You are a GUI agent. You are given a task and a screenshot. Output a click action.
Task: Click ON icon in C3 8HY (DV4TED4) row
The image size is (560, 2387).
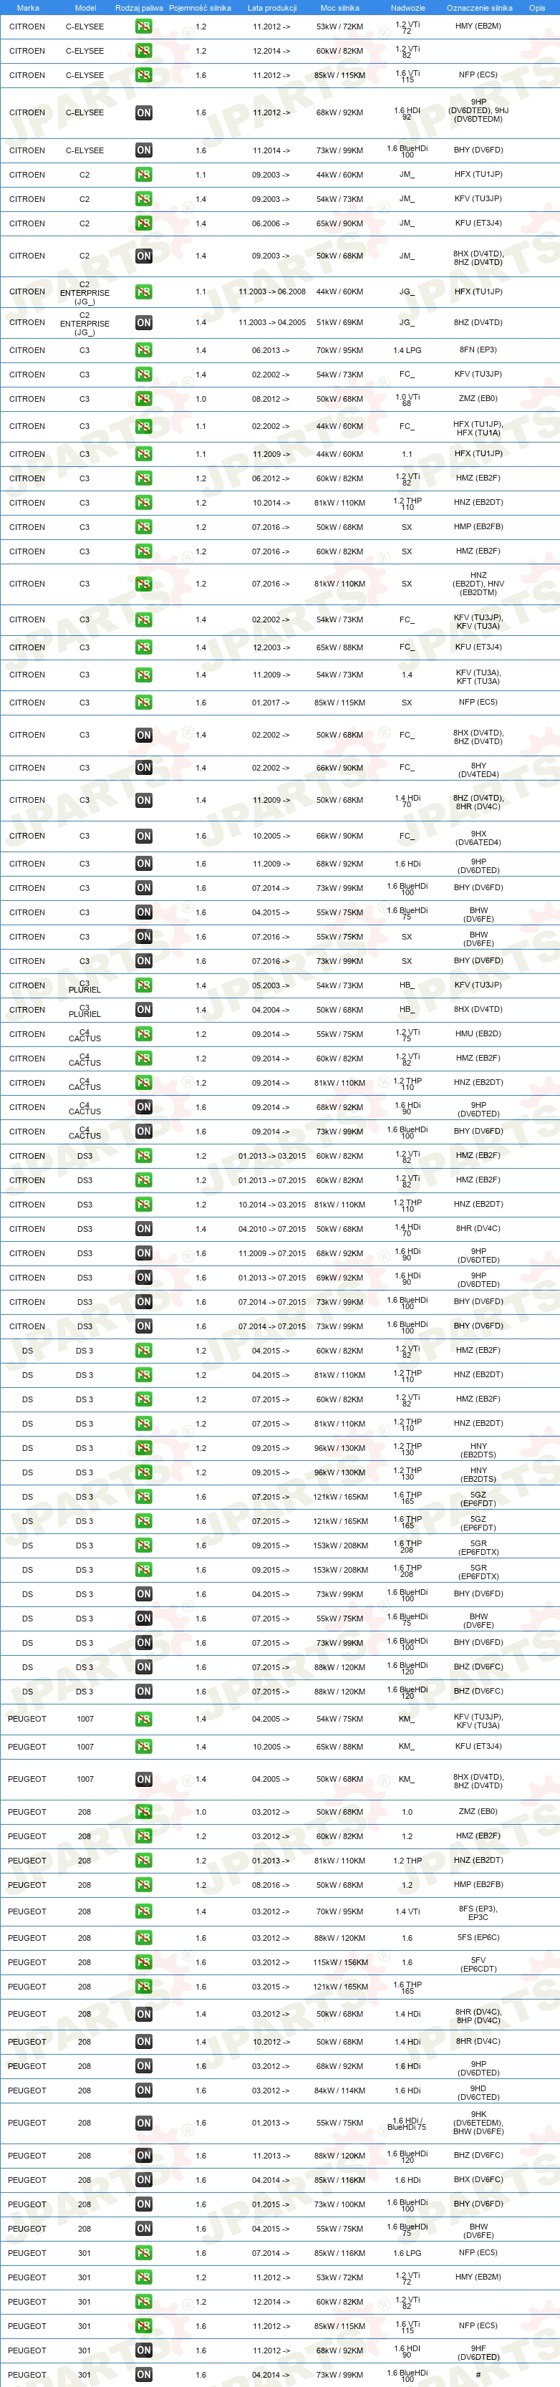[x=144, y=768]
